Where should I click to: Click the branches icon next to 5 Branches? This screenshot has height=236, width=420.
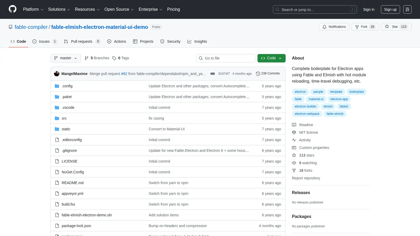point(87,58)
